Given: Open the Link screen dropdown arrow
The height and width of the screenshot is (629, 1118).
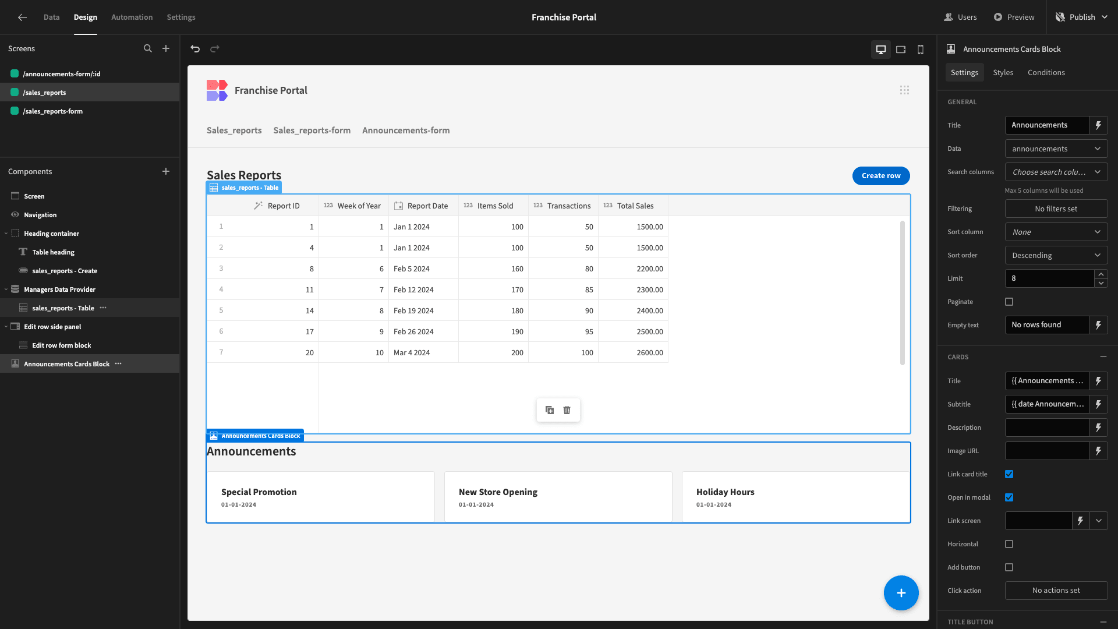Looking at the screenshot, I should [1099, 521].
